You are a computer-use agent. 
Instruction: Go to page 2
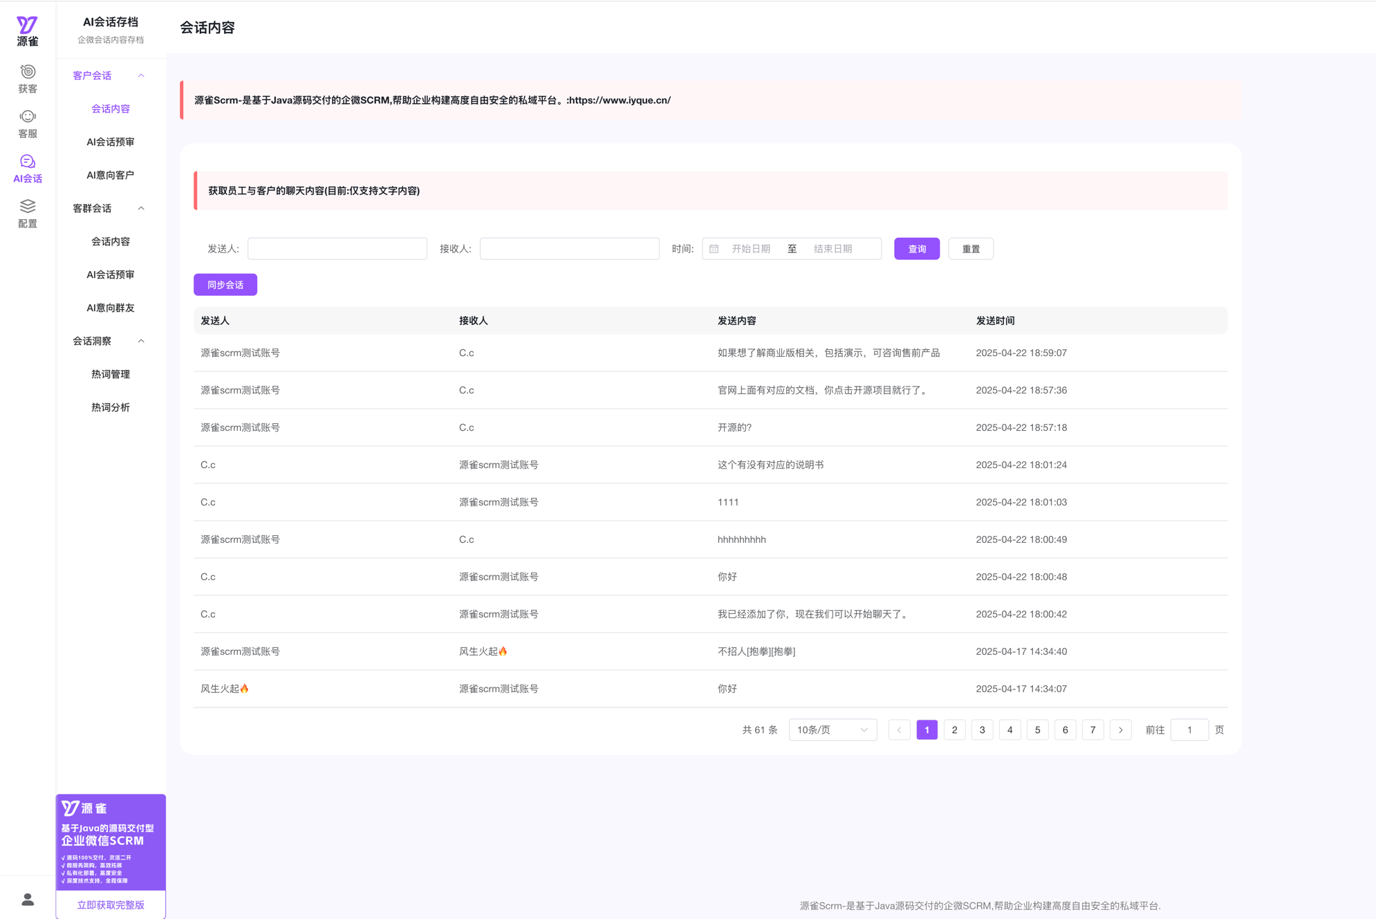click(954, 730)
